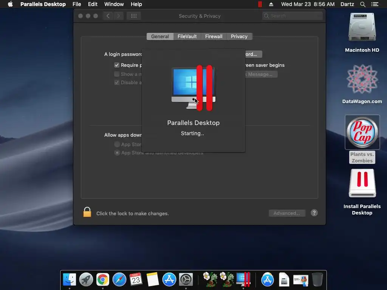Screen dimensions: 387x290
Task: Open Spotlight search magnifier icon
Action: coord(362,4)
